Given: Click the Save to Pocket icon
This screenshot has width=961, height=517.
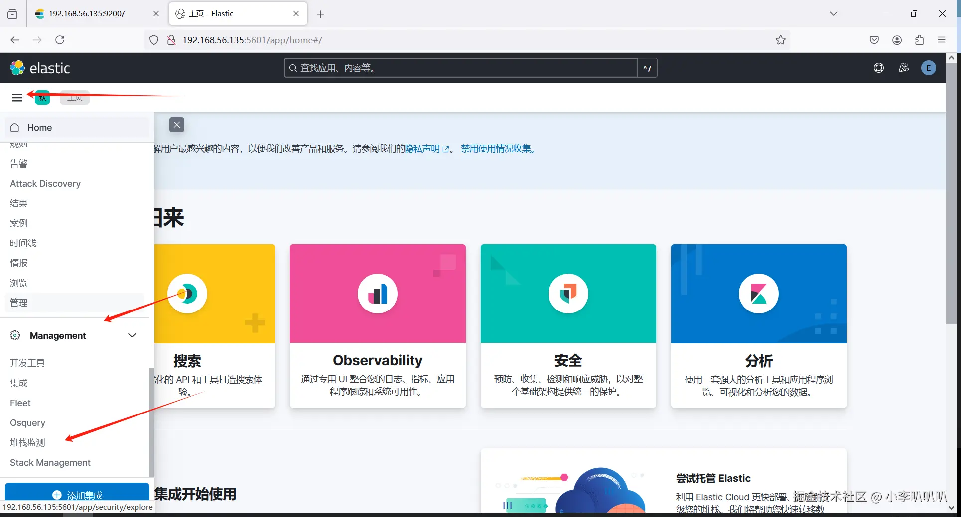Looking at the screenshot, I should (x=874, y=40).
